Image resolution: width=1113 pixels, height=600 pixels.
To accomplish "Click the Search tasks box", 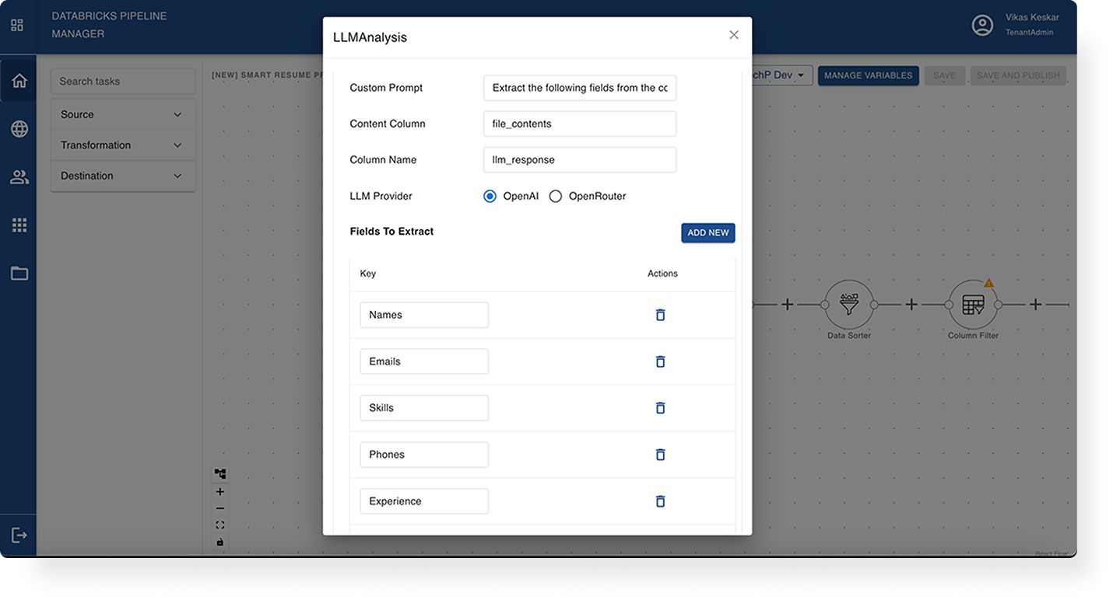I will pos(123,81).
